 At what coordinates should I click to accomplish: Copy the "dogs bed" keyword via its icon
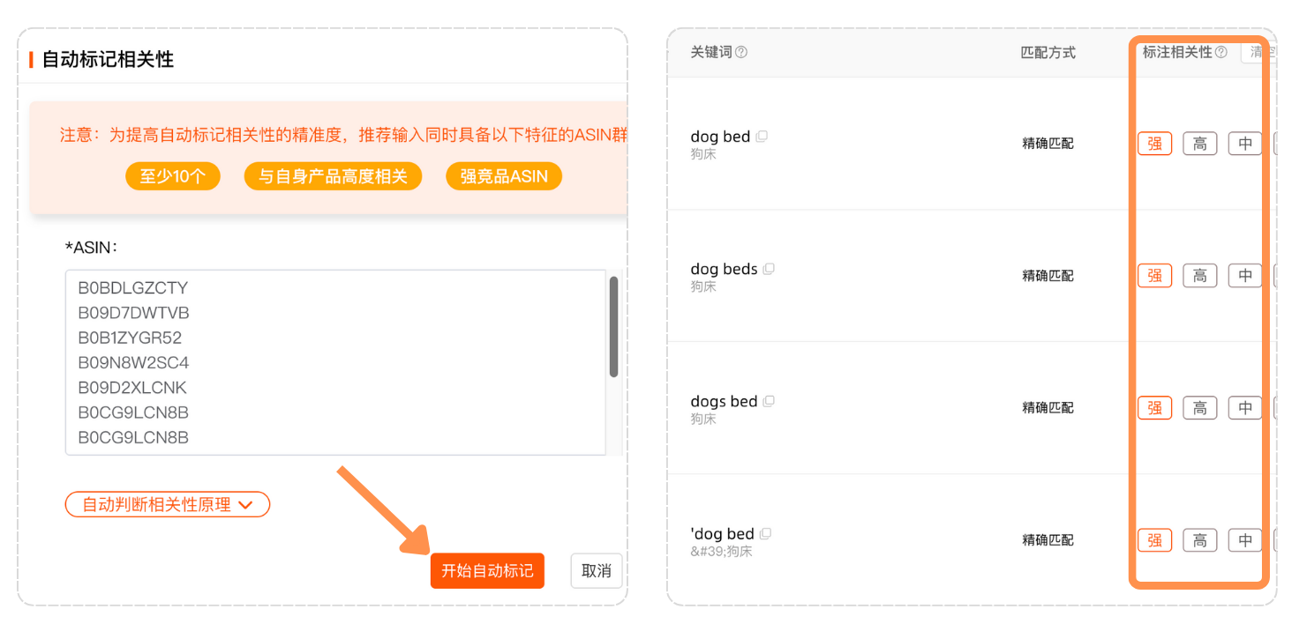(769, 401)
